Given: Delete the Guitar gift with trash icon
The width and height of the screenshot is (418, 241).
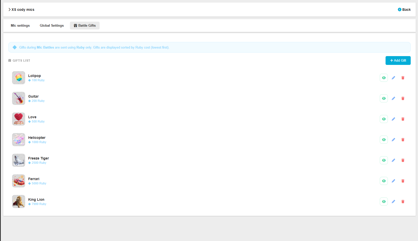Looking at the screenshot, I should [403, 98].
